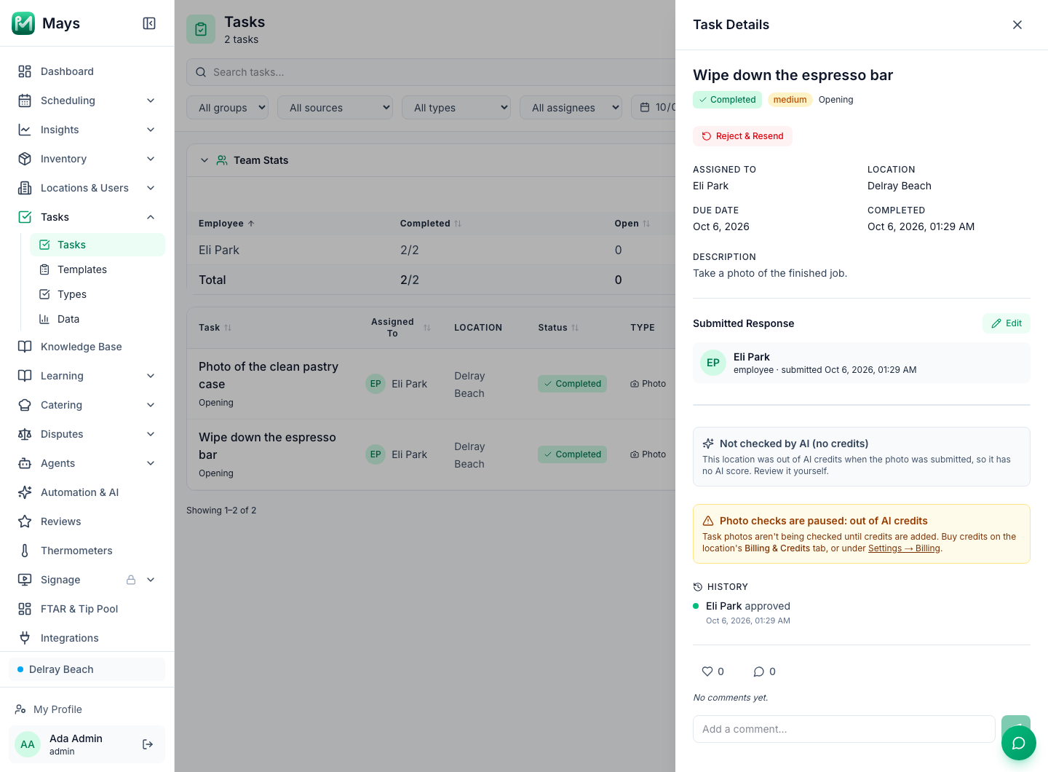This screenshot has height=772, width=1048.
Task: Open the Types sub-item under Tasks
Action: pos(98,294)
